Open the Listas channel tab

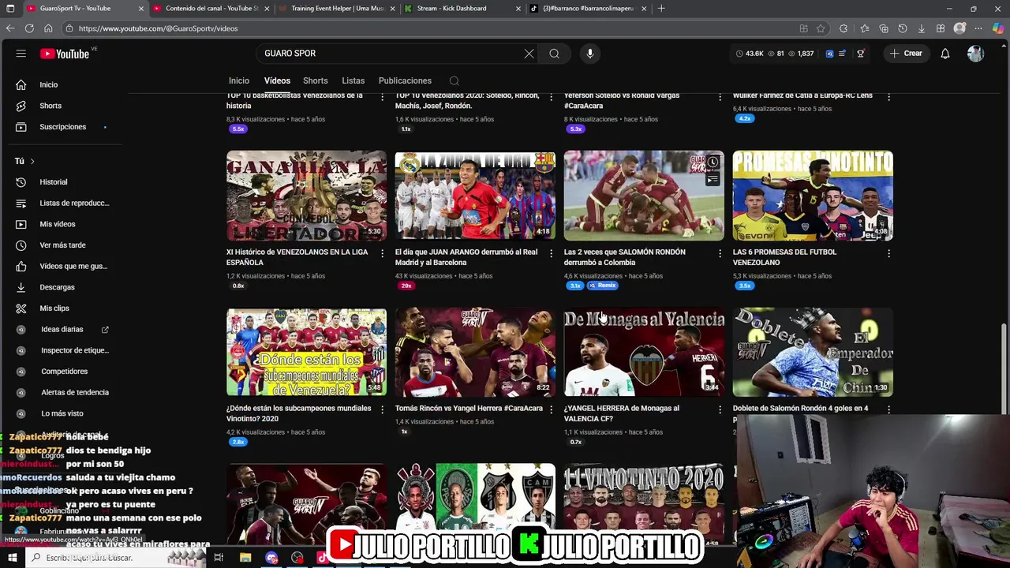[353, 80]
